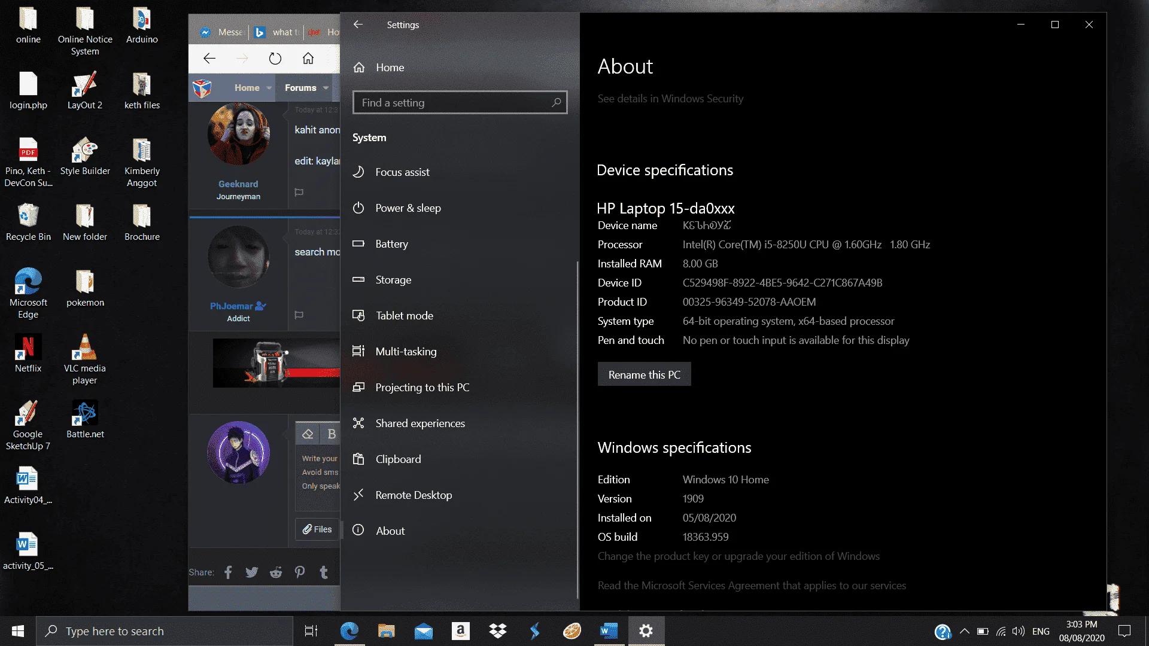Viewport: 1149px width, 646px height.
Task: Share the thread on Facebook
Action: 228,572
